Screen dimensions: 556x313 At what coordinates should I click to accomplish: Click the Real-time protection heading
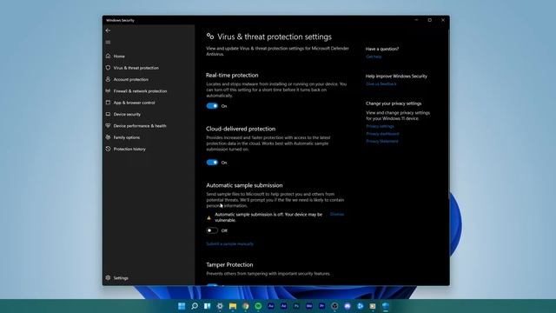(232, 75)
